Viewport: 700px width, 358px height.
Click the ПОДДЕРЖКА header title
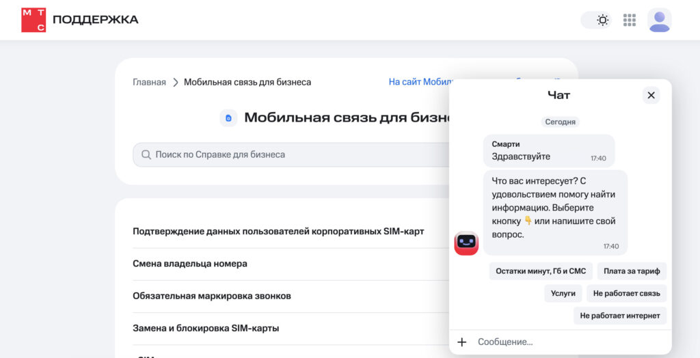(x=96, y=20)
